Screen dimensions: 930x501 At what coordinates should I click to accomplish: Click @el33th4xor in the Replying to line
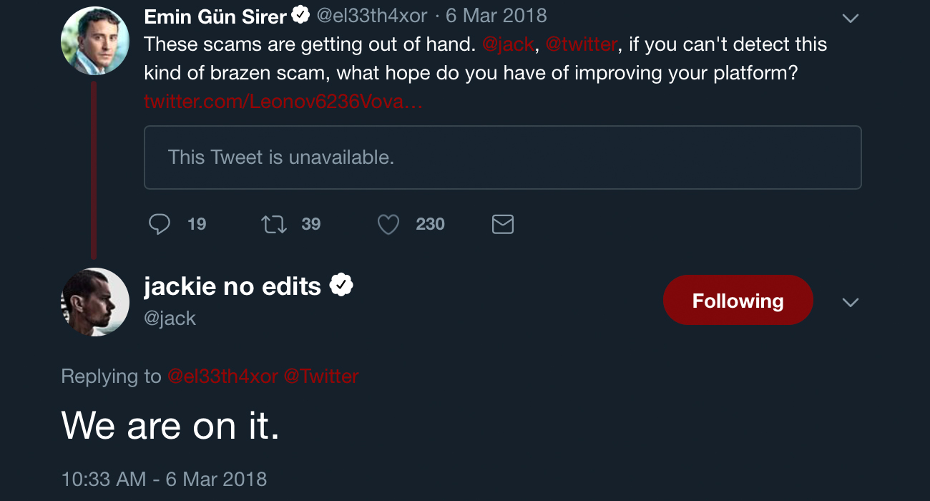[x=222, y=376]
